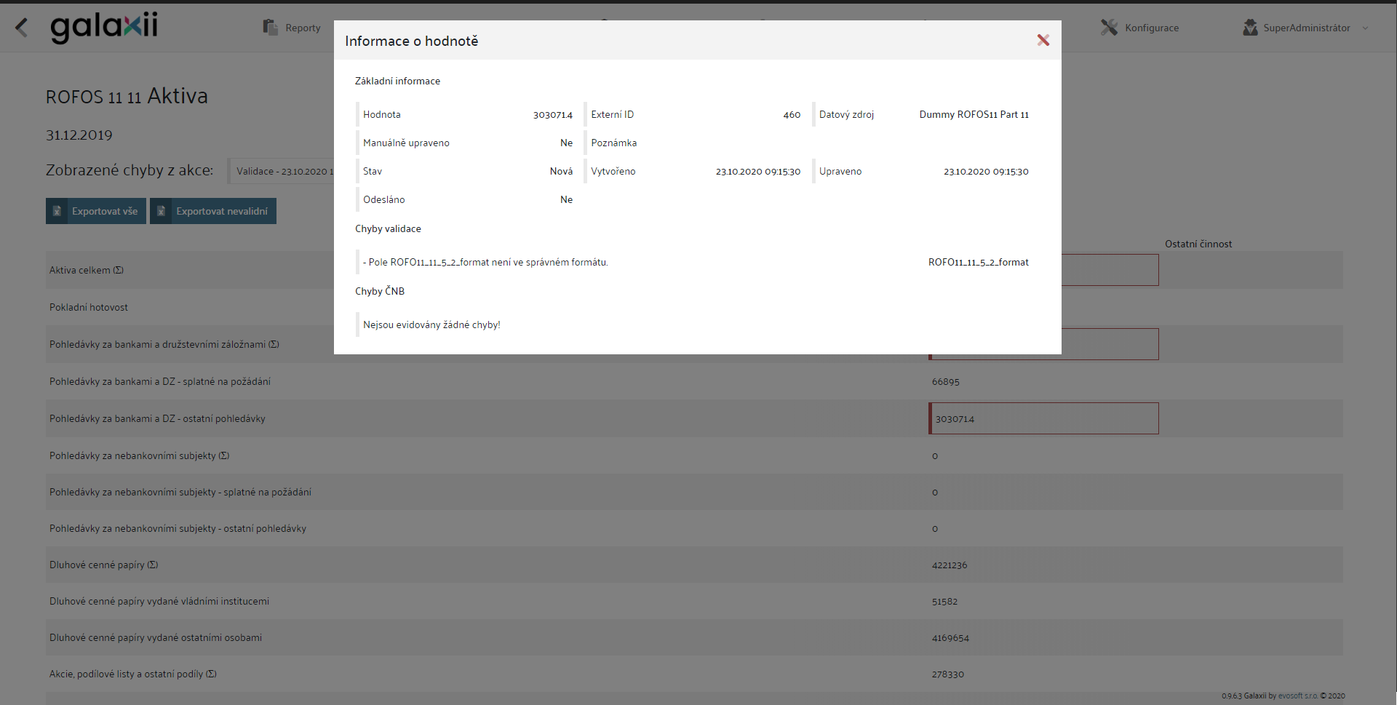Open the evosoft s.r.o. link
Screen dimensions: 1397x705
1297,696
